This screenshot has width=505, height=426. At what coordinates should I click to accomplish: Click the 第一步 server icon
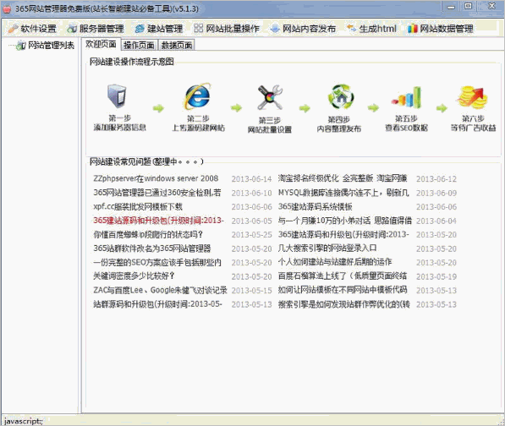(x=117, y=96)
